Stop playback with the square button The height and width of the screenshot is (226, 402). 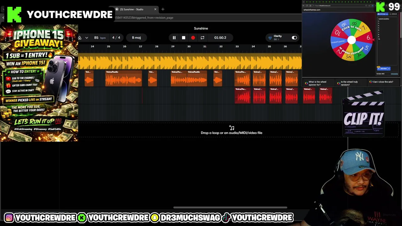pos(183,38)
